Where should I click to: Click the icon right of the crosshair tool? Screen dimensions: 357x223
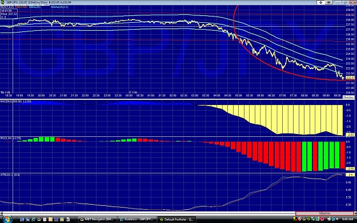[329, 2]
